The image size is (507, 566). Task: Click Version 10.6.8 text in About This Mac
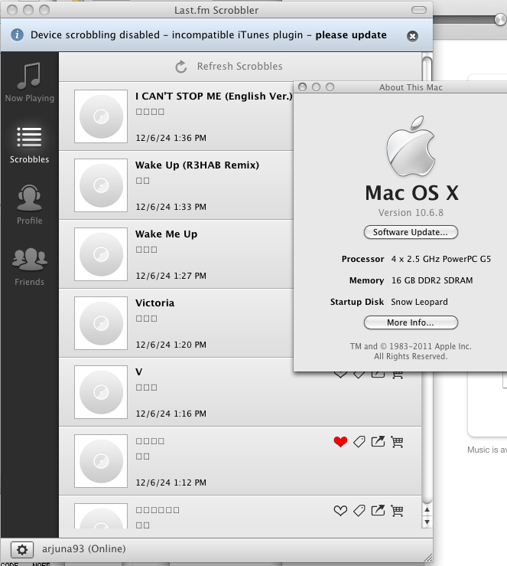coord(411,213)
